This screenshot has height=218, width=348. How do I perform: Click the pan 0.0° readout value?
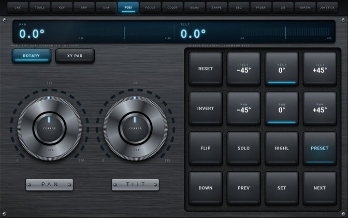tap(32, 34)
